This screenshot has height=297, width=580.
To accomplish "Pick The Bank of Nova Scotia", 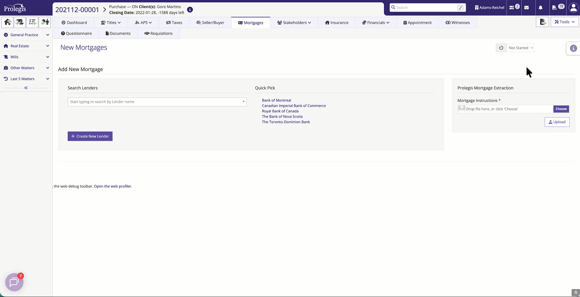I will click(x=282, y=117).
